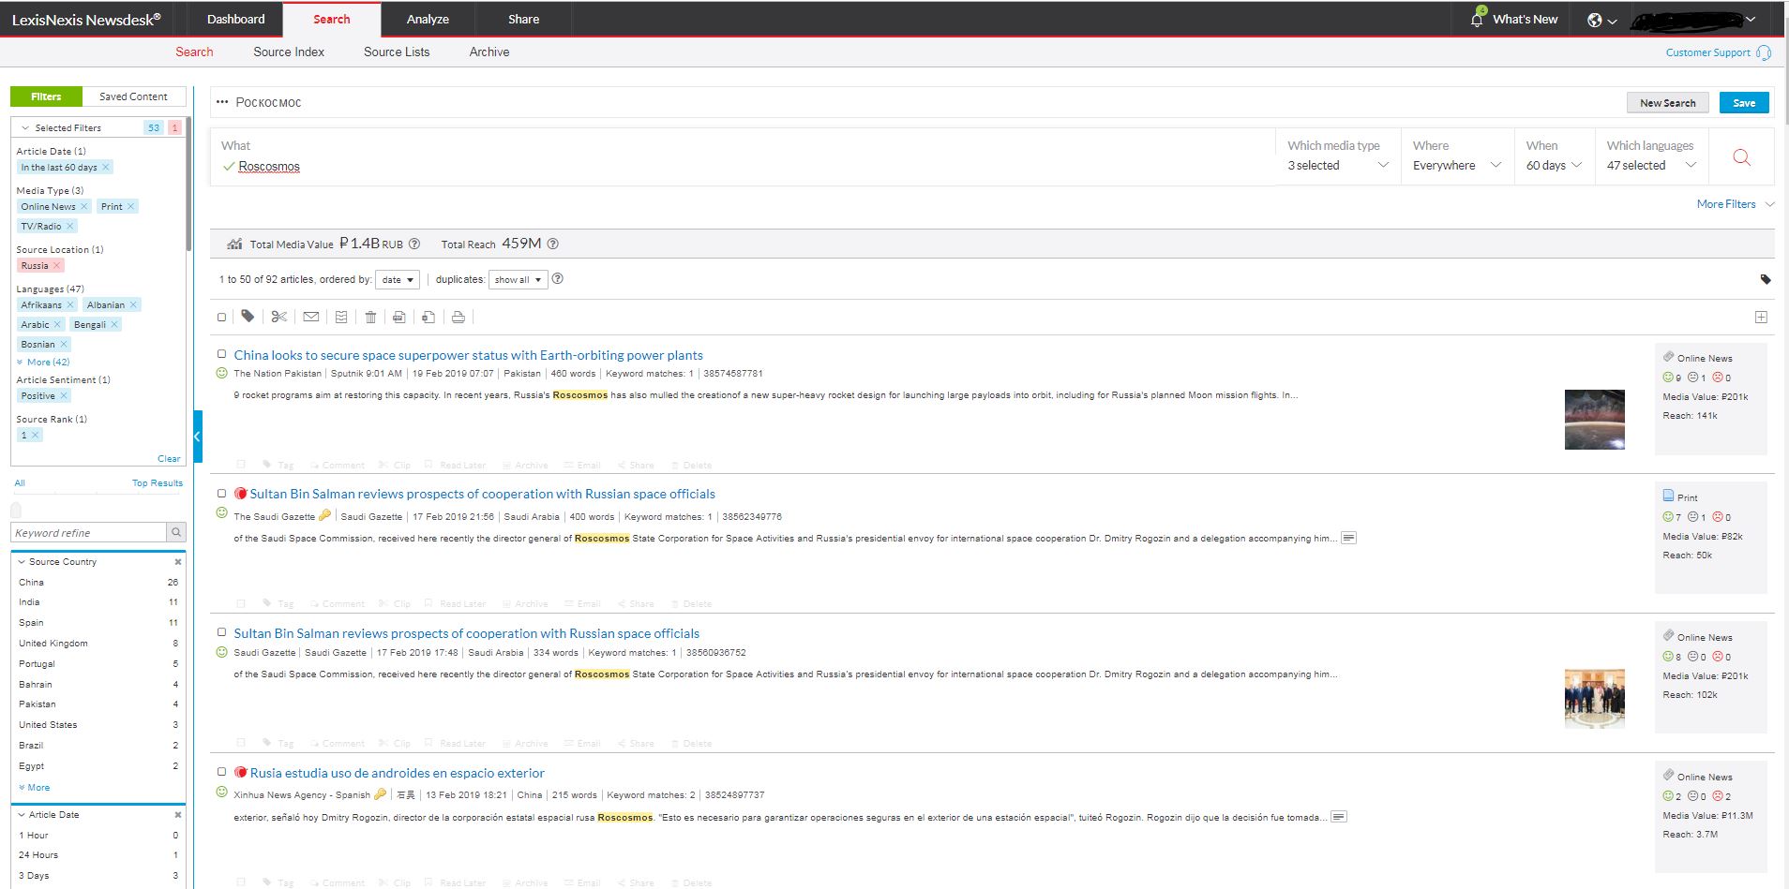Close the Source Country panel with the X
Viewport: 1789px width, 889px height.
point(178,562)
